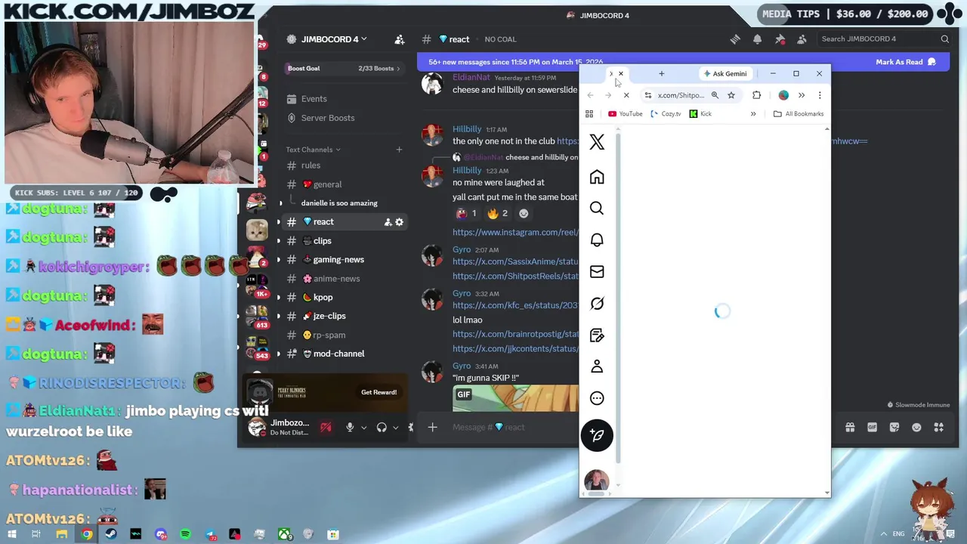Open X messages envelope icon
The image size is (967, 544).
tap(597, 271)
